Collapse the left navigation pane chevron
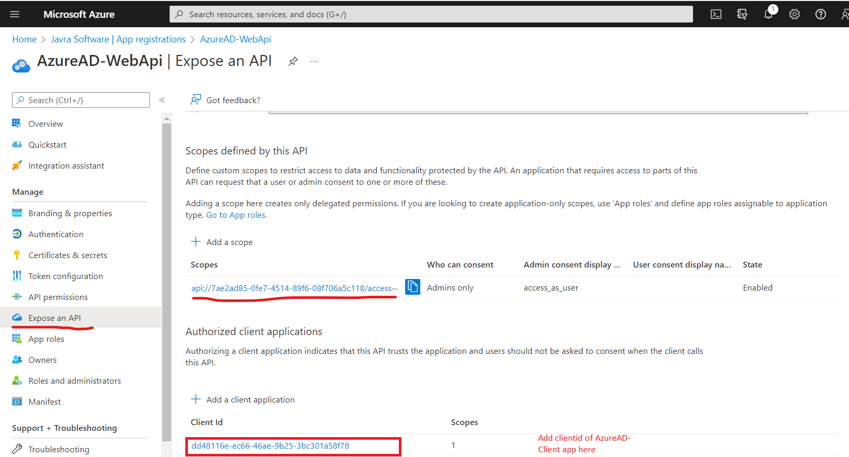 162,100
